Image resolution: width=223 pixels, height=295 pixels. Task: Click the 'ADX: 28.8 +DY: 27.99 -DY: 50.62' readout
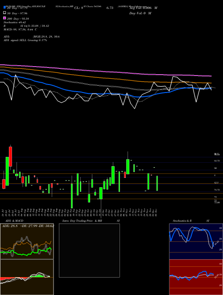pyautogui.click(x=28, y=226)
